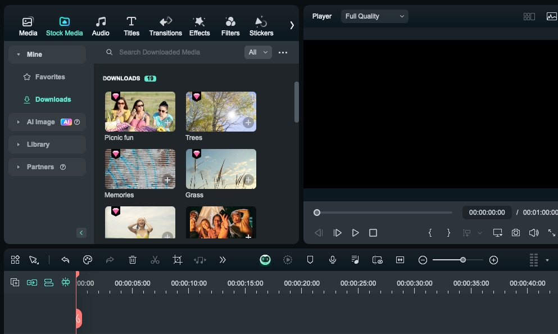Show more tabs with the right chevron

[x=292, y=25]
